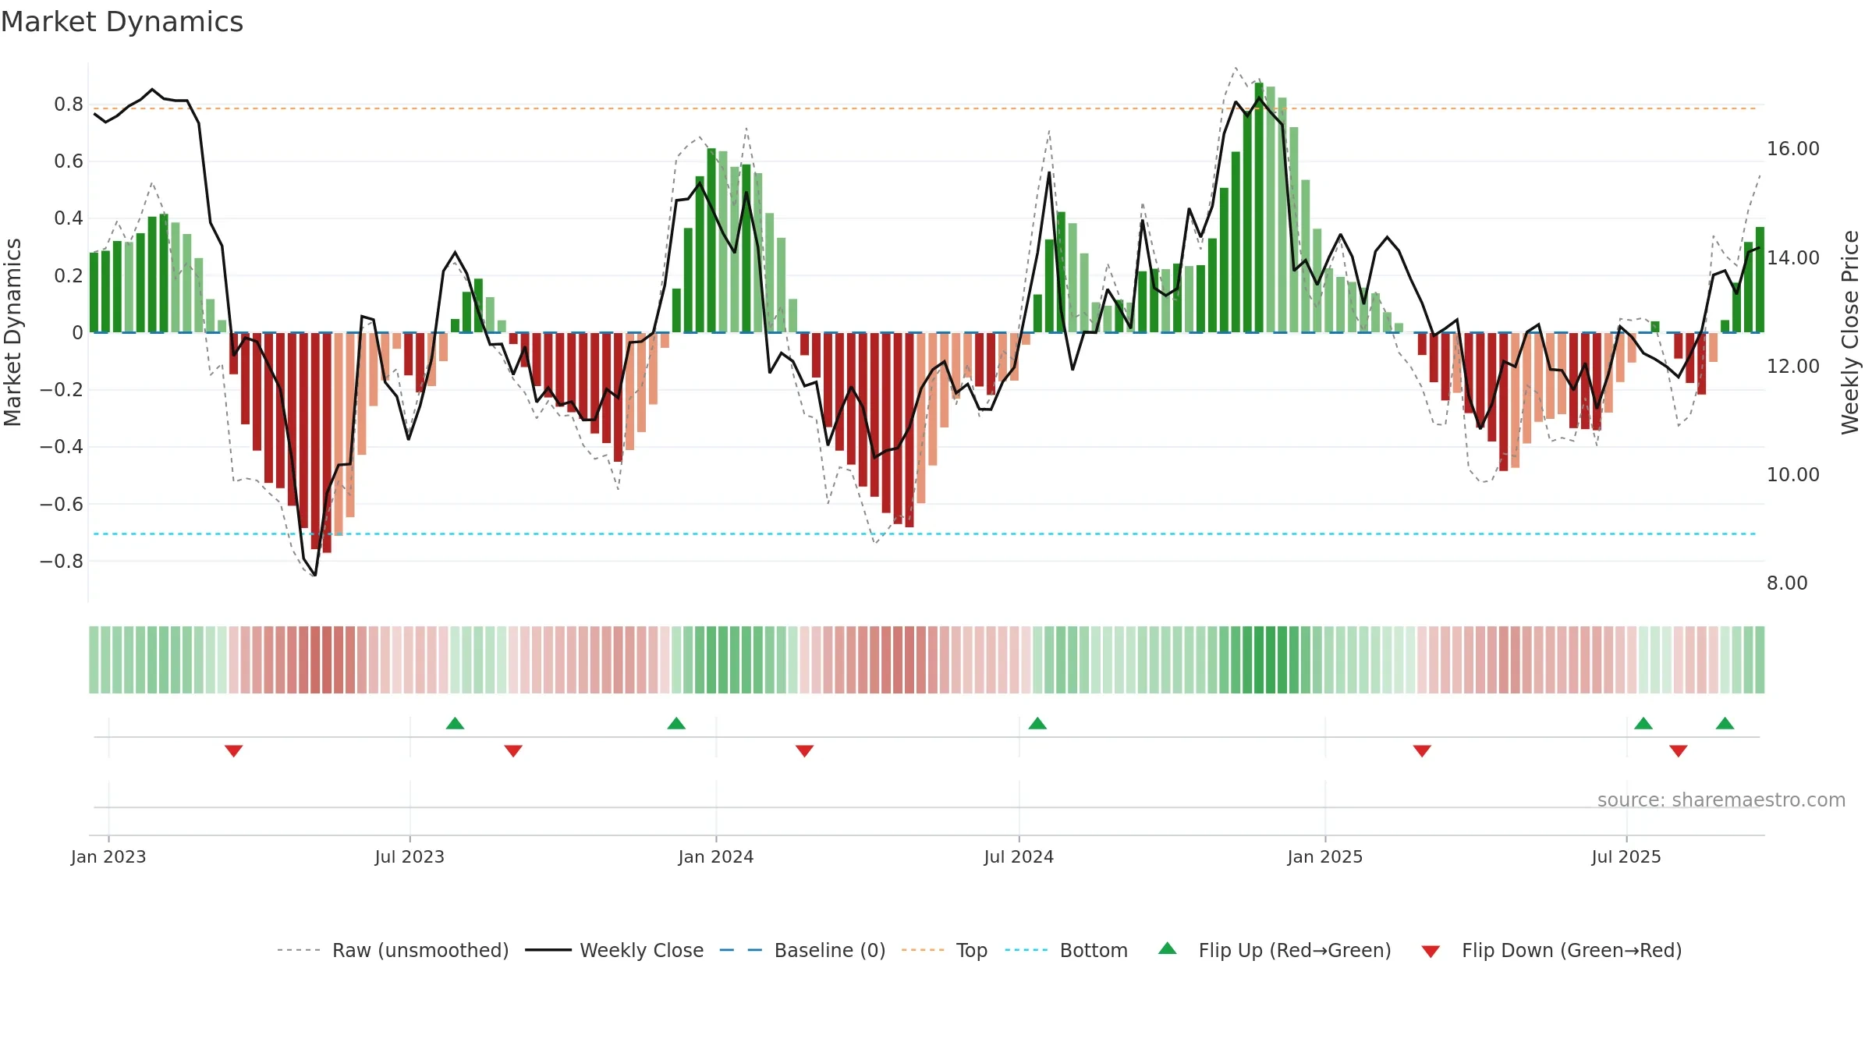Select the last flip-up marker at far right
Image resolution: width=1872 pixels, height=1053 pixels.
click(1725, 723)
